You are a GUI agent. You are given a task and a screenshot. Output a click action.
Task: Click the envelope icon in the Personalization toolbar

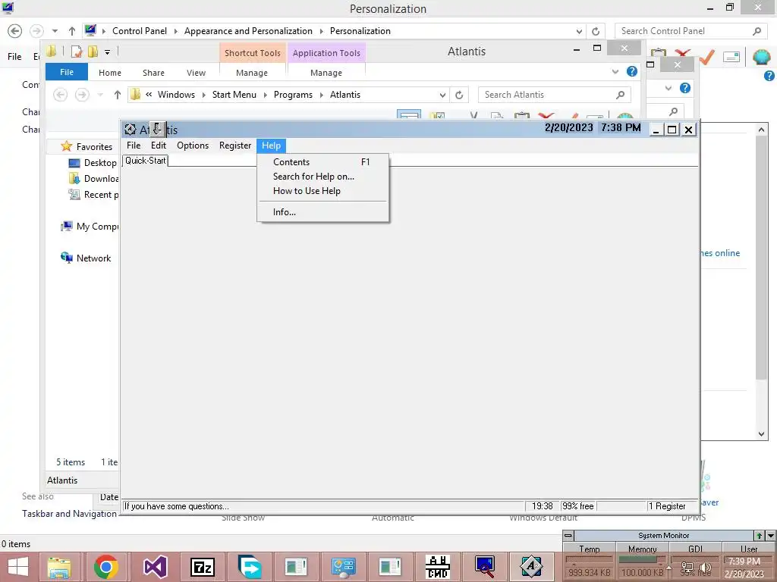731,57
